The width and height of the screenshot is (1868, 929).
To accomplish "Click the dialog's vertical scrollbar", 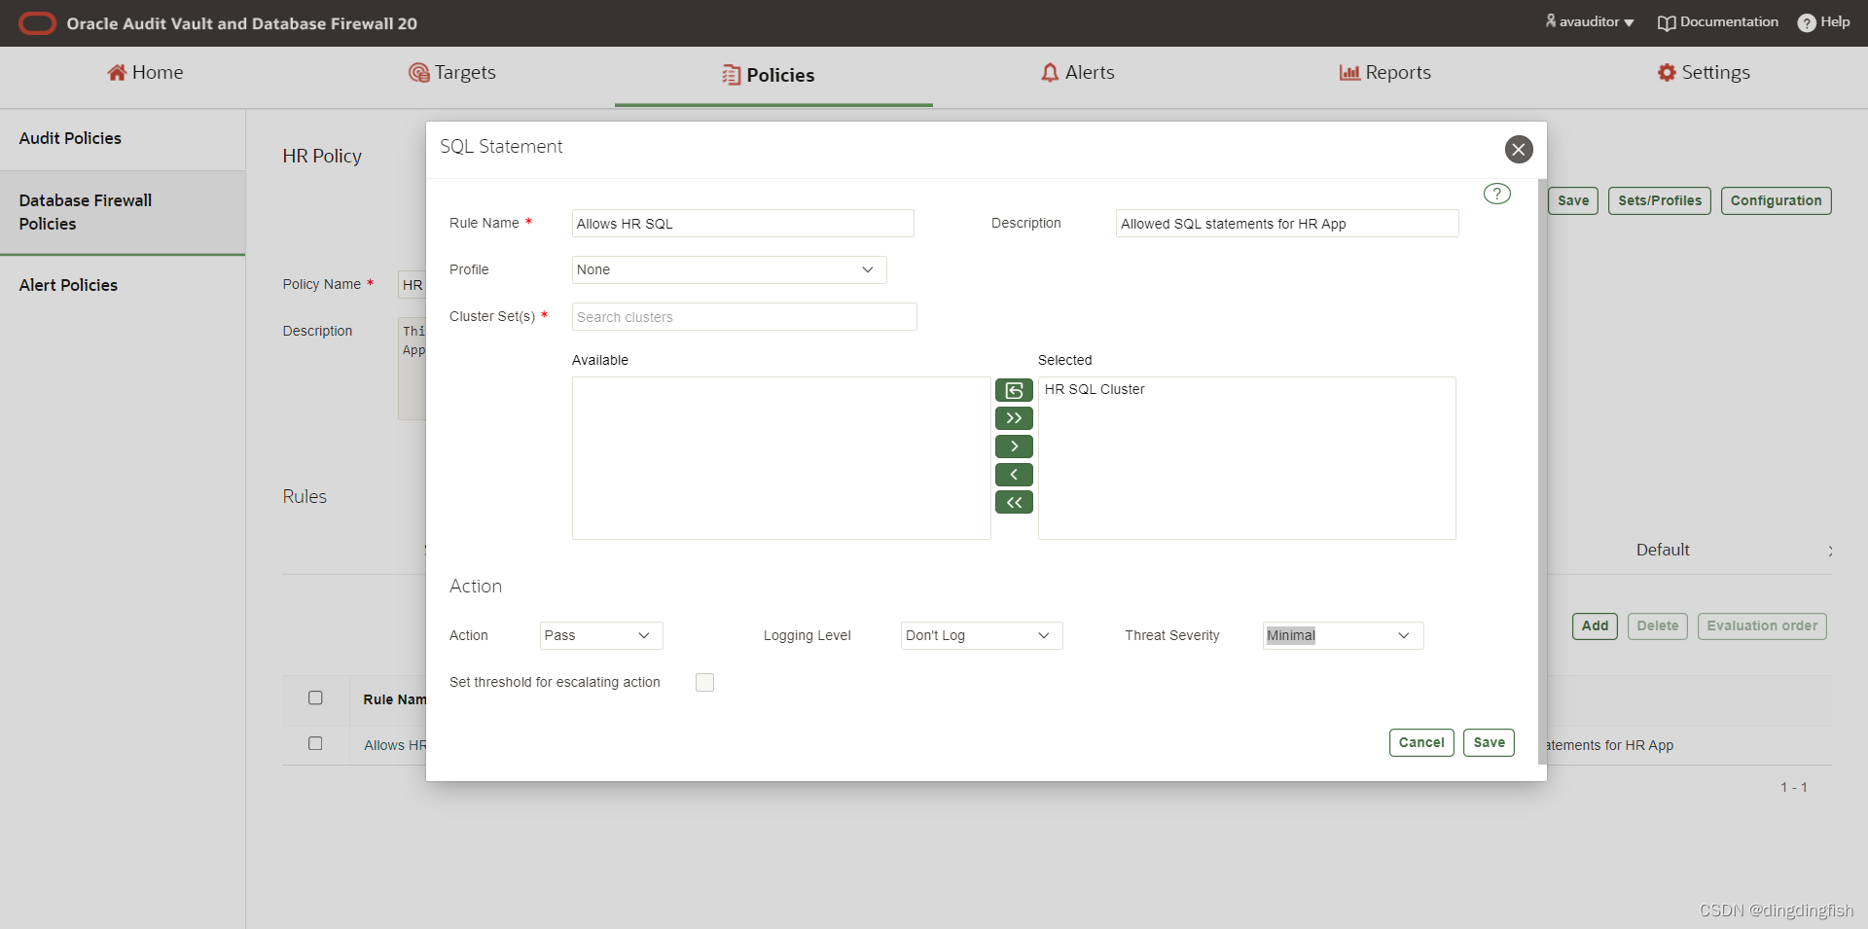I will click(1542, 471).
